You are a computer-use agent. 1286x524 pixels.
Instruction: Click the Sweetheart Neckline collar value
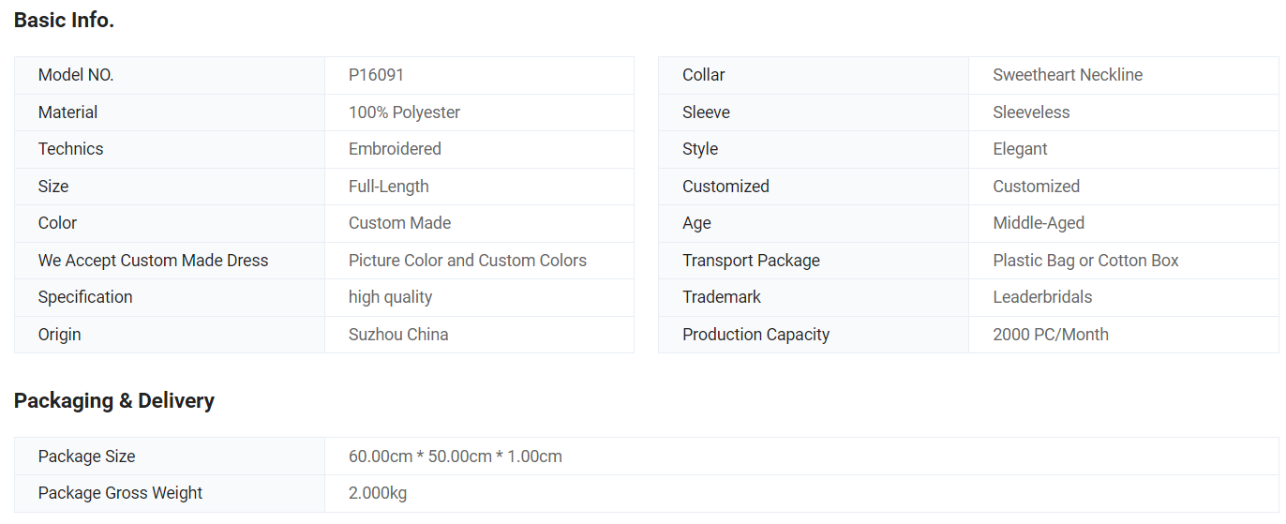pyautogui.click(x=1068, y=75)
